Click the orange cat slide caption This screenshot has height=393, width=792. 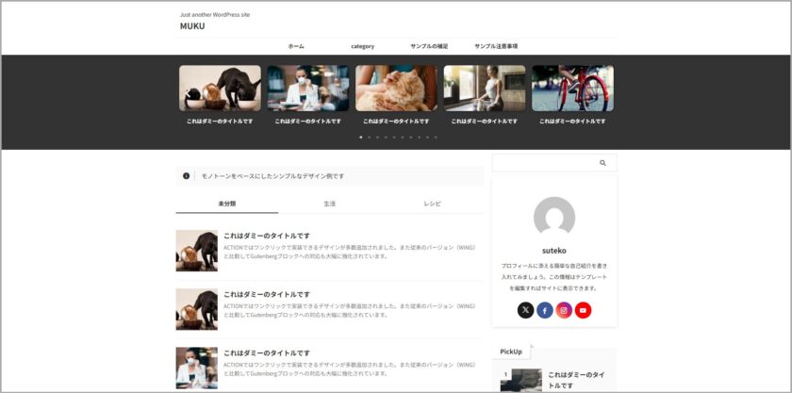(397, 122)
